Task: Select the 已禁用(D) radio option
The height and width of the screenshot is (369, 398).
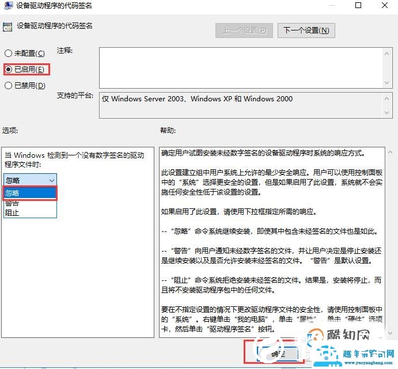Action: pos(25,85)
